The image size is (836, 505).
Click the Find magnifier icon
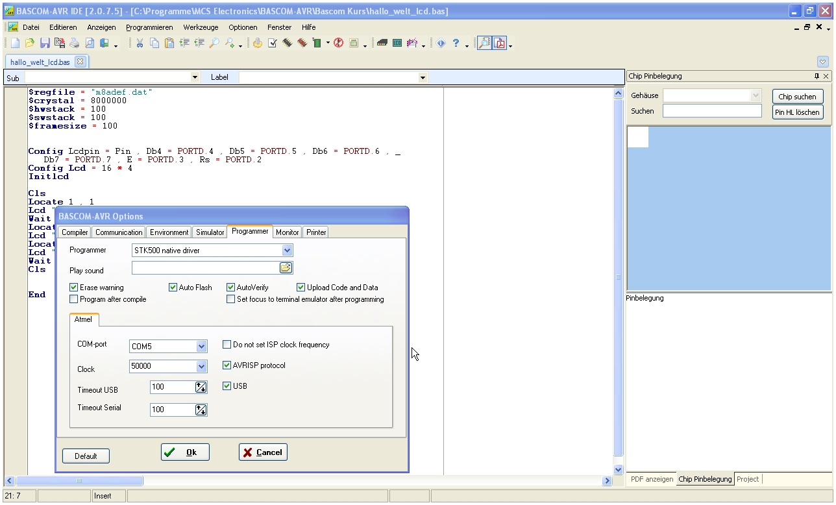tap(214, 43)
